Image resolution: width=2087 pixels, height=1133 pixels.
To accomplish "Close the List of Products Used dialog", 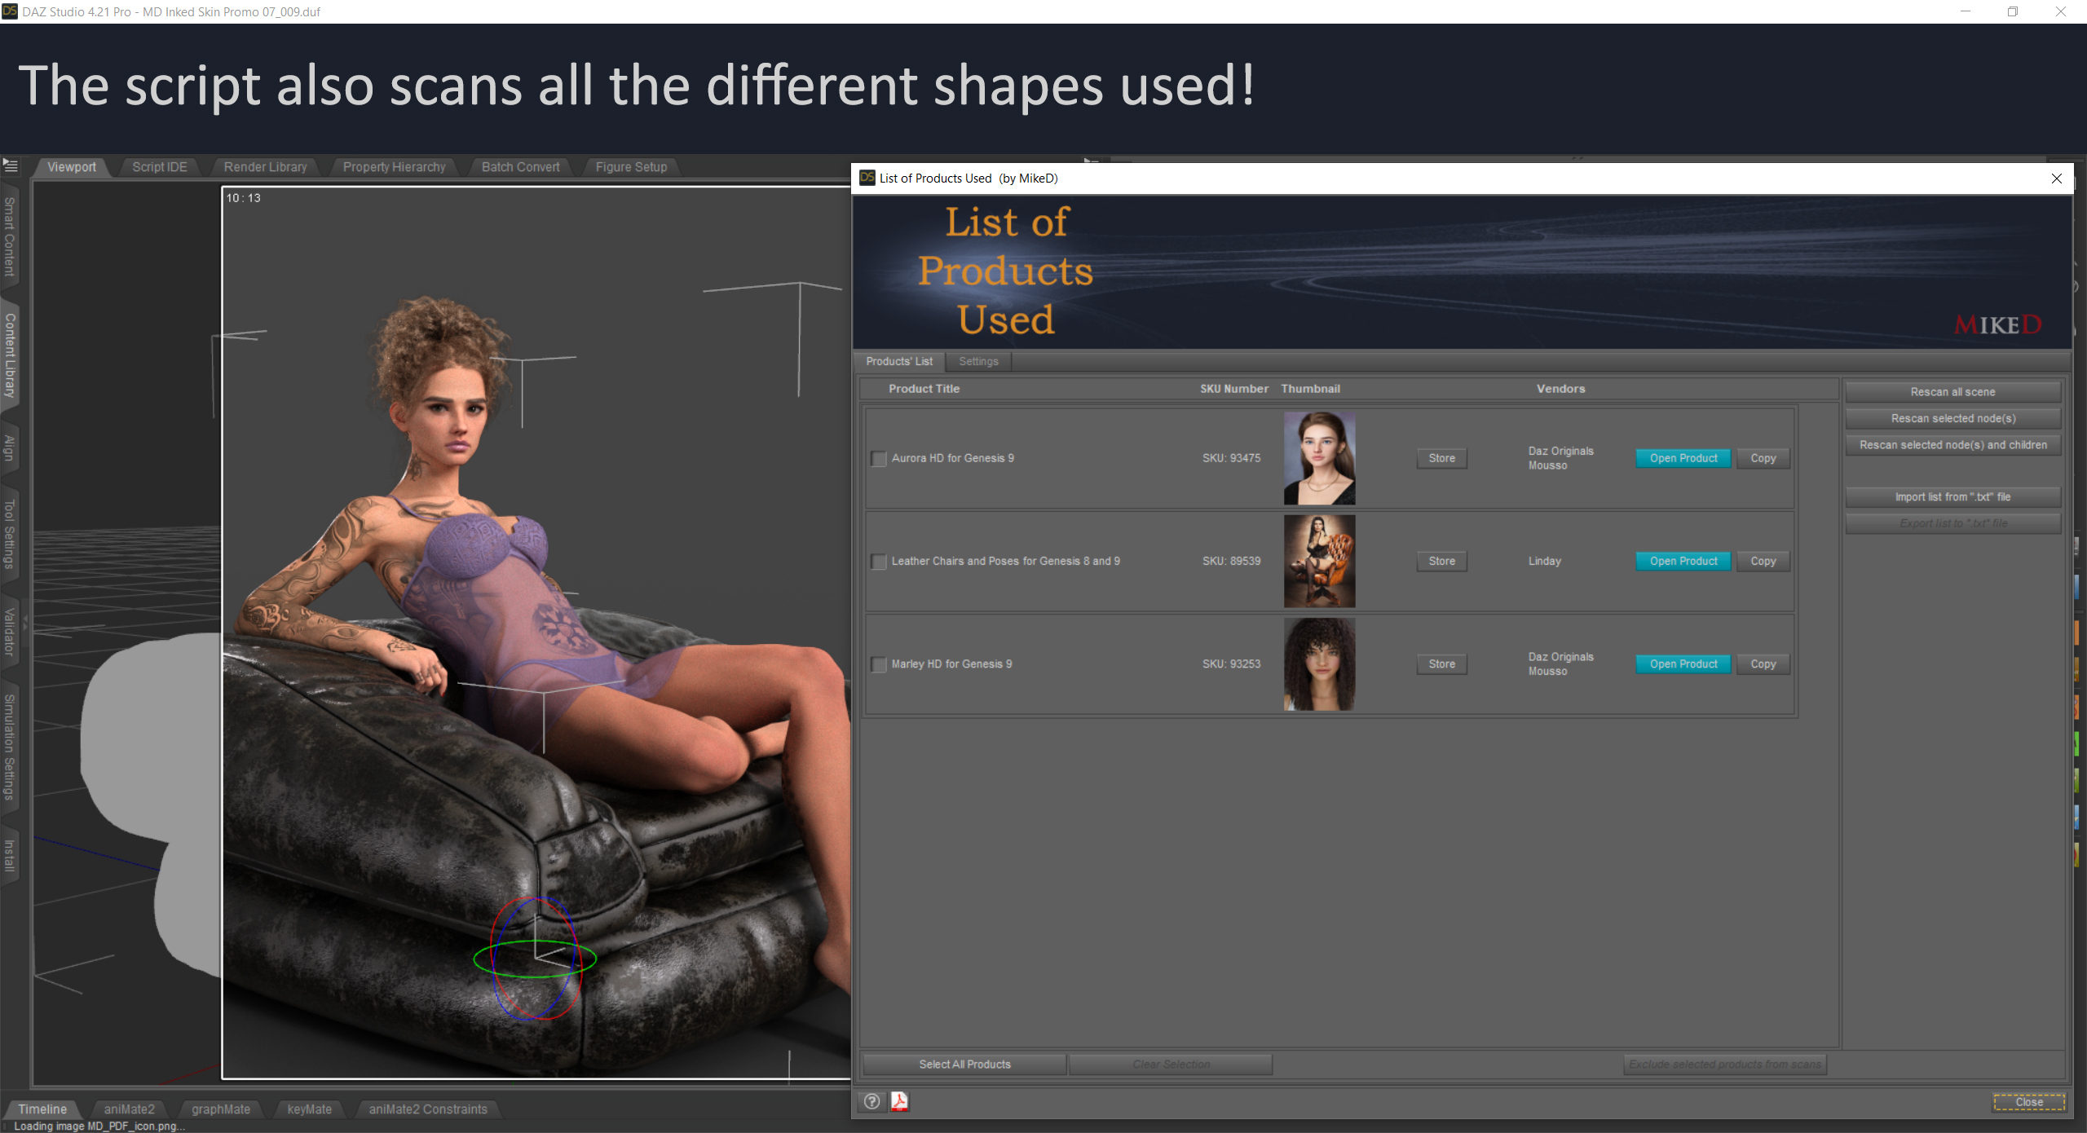I will 2056,179.
